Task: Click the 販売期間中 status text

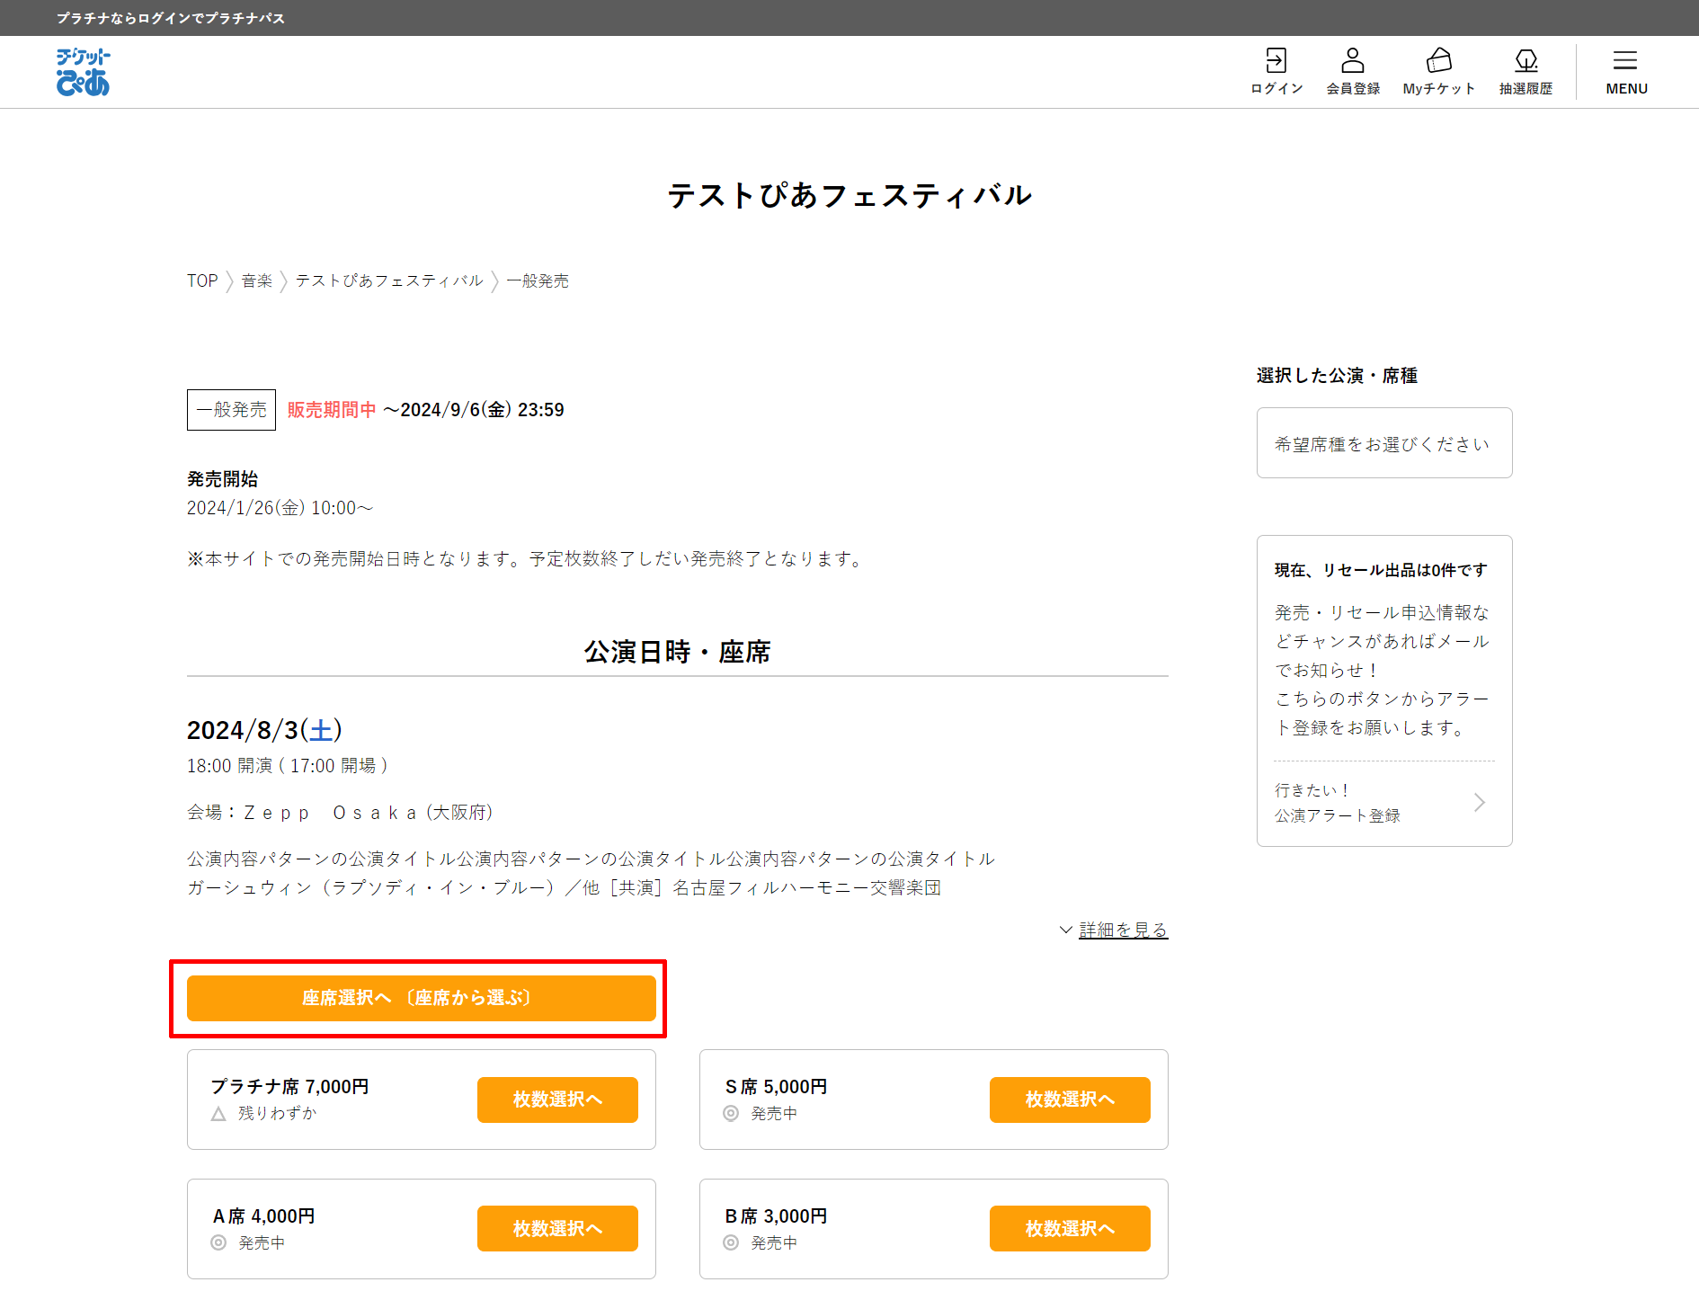Action: (332, 410)
